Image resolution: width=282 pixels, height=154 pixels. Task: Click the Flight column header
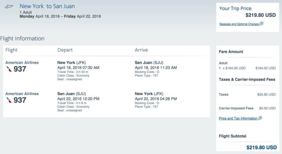coord(11,50)
